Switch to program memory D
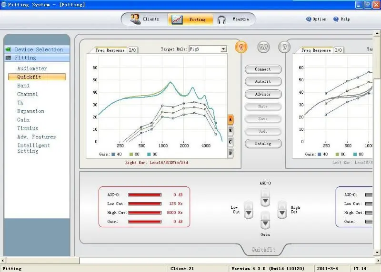Screen dimensions: 381x272 (x=231, y=153)
